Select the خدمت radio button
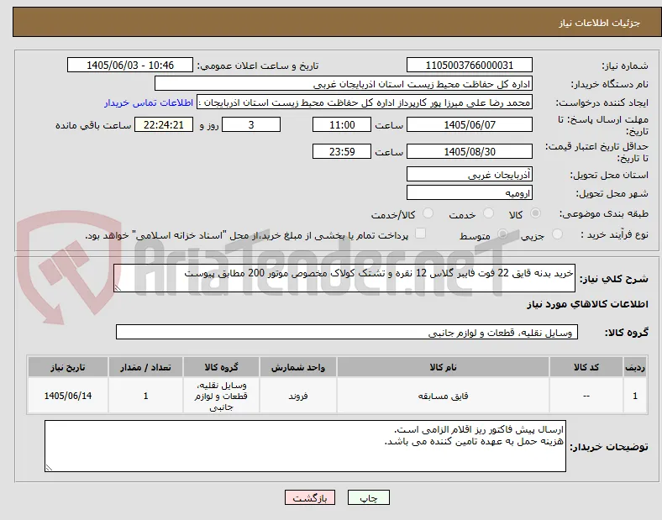The height and width of the screenshot is (520, 662). tap(488, 213)
